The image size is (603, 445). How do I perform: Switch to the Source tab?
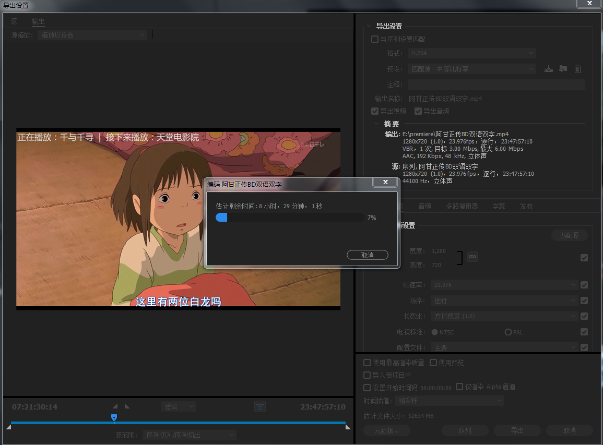tap(14, 21)
